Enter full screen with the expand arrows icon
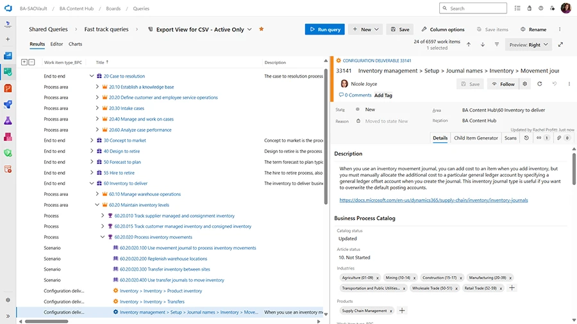Screen dimensions: 577x324 (561, 45)
